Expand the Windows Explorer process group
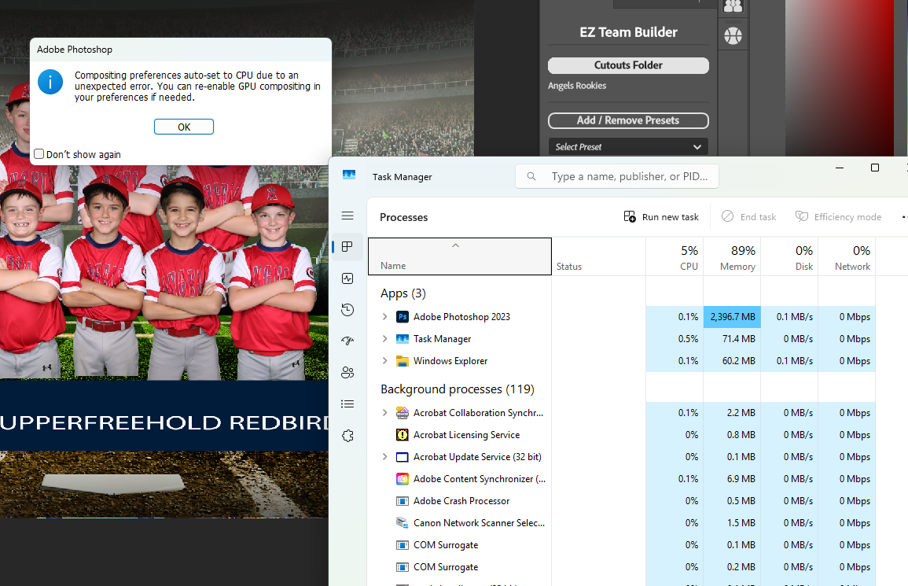908x586 pixels. 384,361
